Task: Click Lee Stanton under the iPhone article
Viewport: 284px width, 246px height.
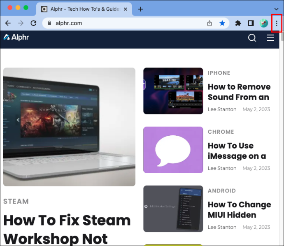Action: (222, 109)
